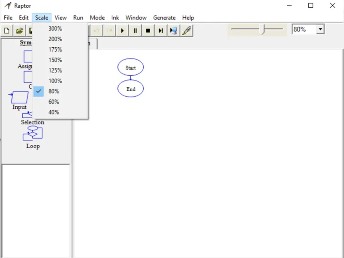Open the File menu

[x=8, y=18]
